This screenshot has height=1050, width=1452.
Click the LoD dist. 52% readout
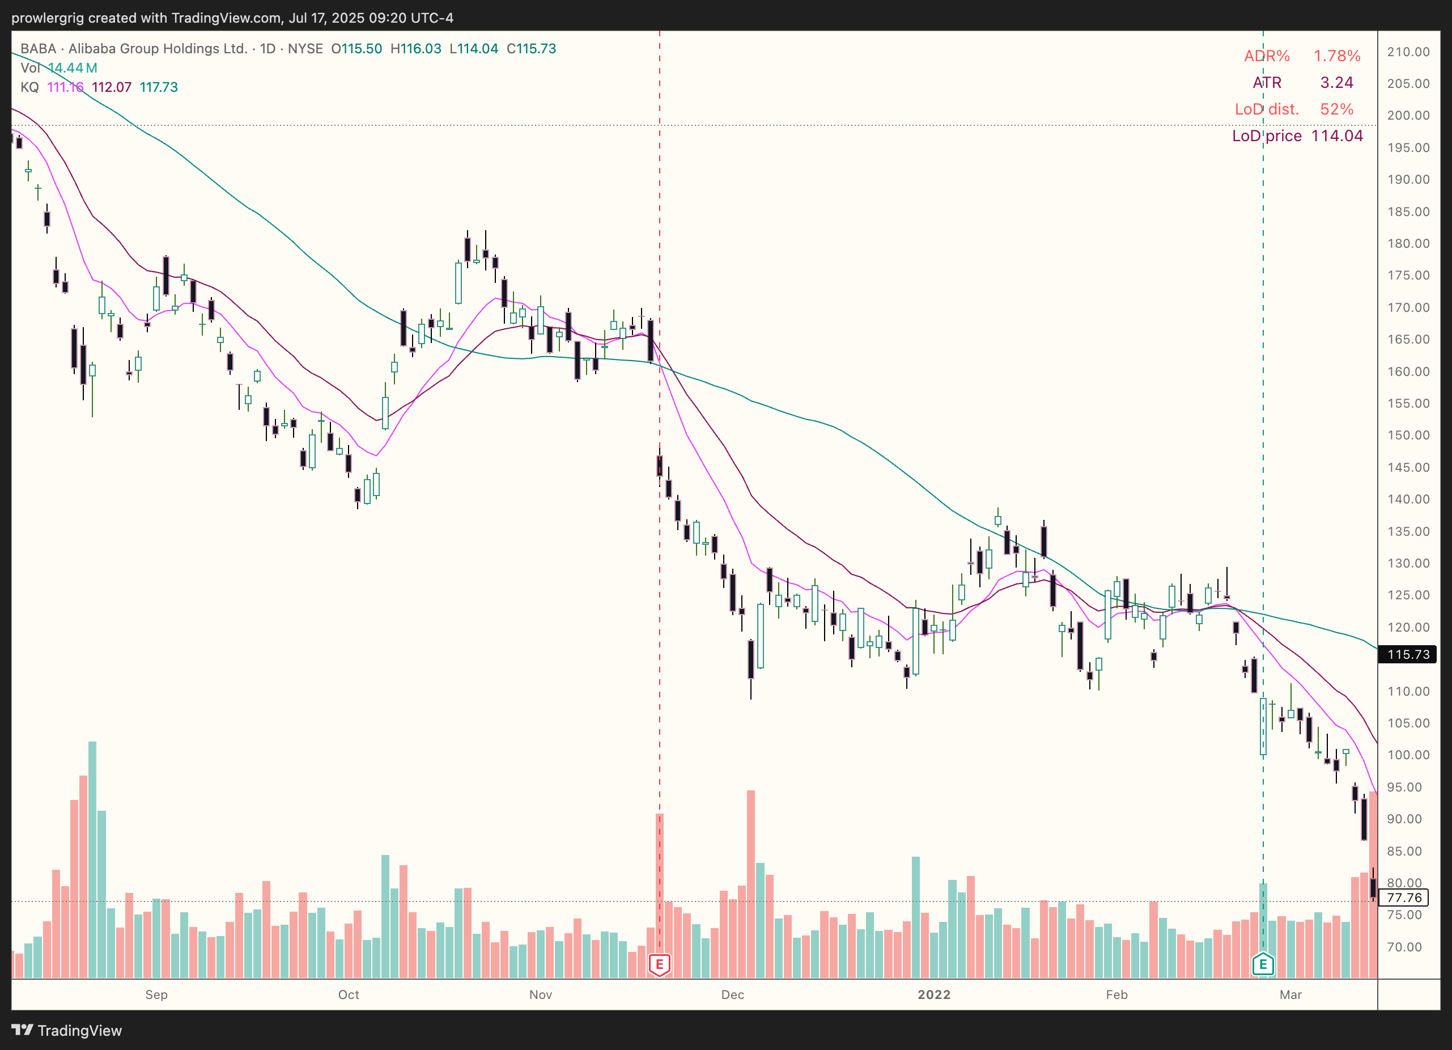pyautogui.click(x=1294, y=109)
